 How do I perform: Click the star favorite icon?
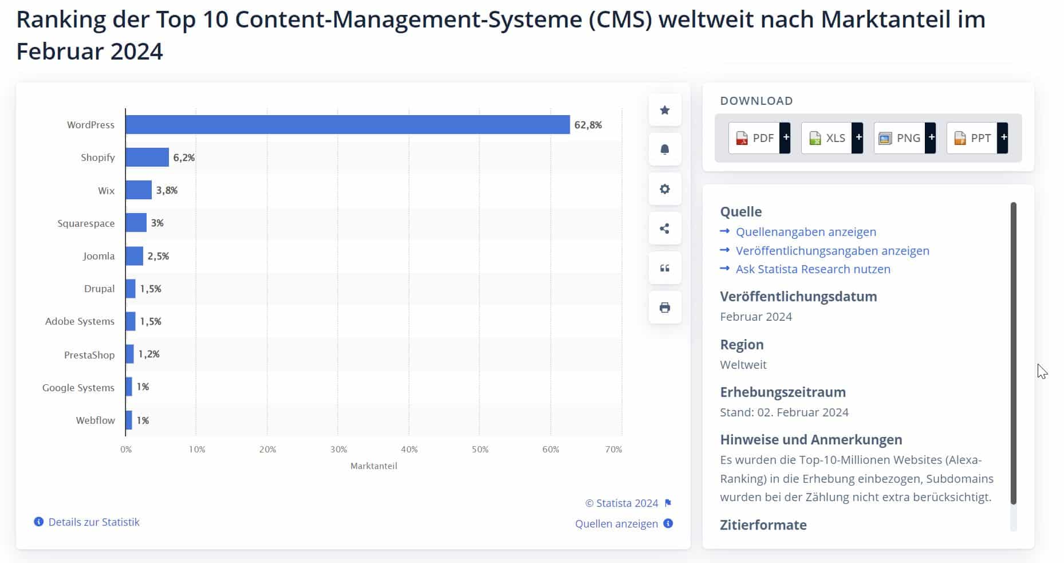pyautogui.click(x=665, y=110)
